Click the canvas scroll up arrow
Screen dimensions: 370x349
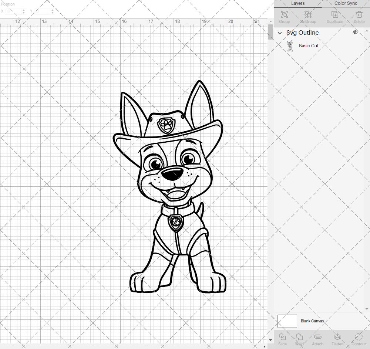click(x=270, y=21)
